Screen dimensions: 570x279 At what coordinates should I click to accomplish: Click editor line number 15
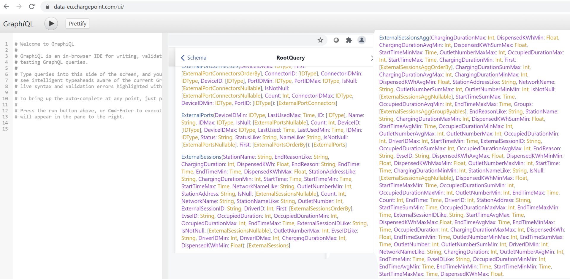(x=5, y=129)
